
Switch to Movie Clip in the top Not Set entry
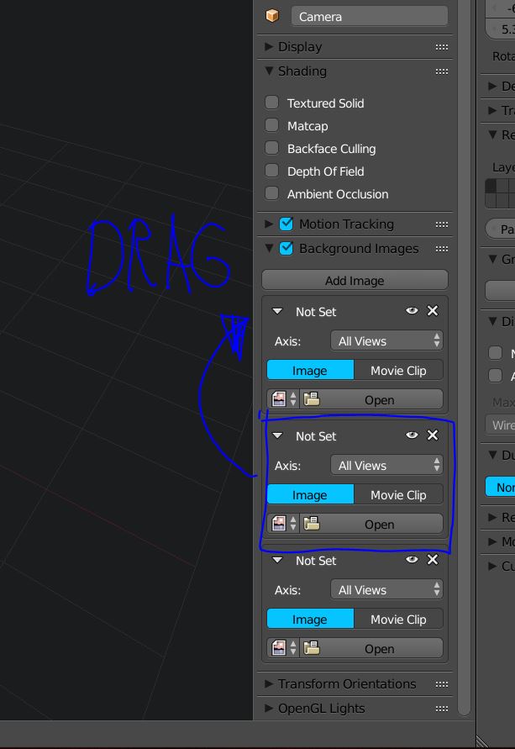(398, 370)
